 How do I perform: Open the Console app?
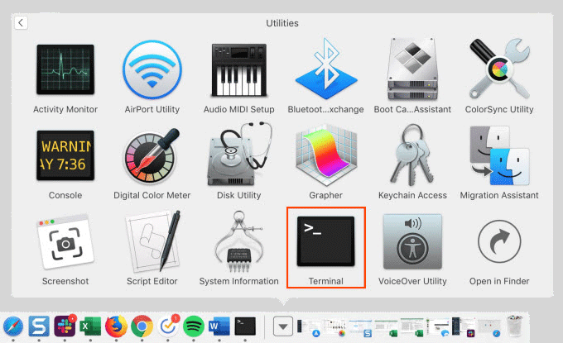pyautogui.click(x=65, y=155)
